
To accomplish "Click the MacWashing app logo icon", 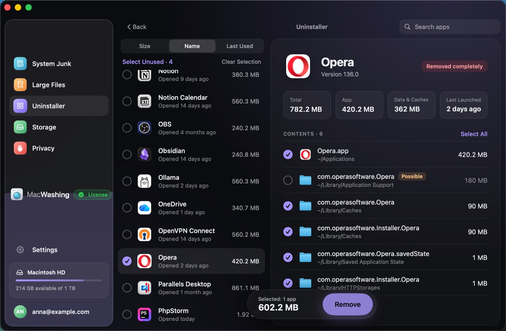I will click(17, 194).
